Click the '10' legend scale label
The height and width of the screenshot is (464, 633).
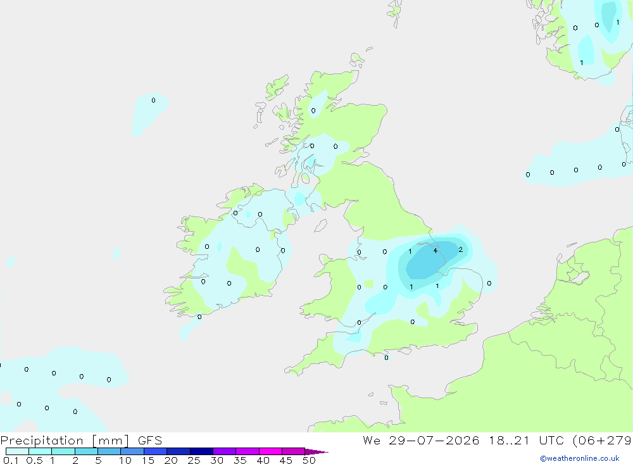coord(125,460)
